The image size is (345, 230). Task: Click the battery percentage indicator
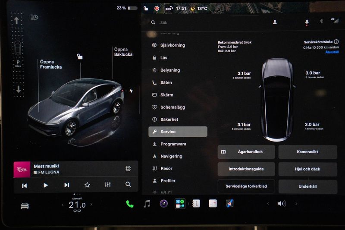pyautogui.click(x=127, y=8)
